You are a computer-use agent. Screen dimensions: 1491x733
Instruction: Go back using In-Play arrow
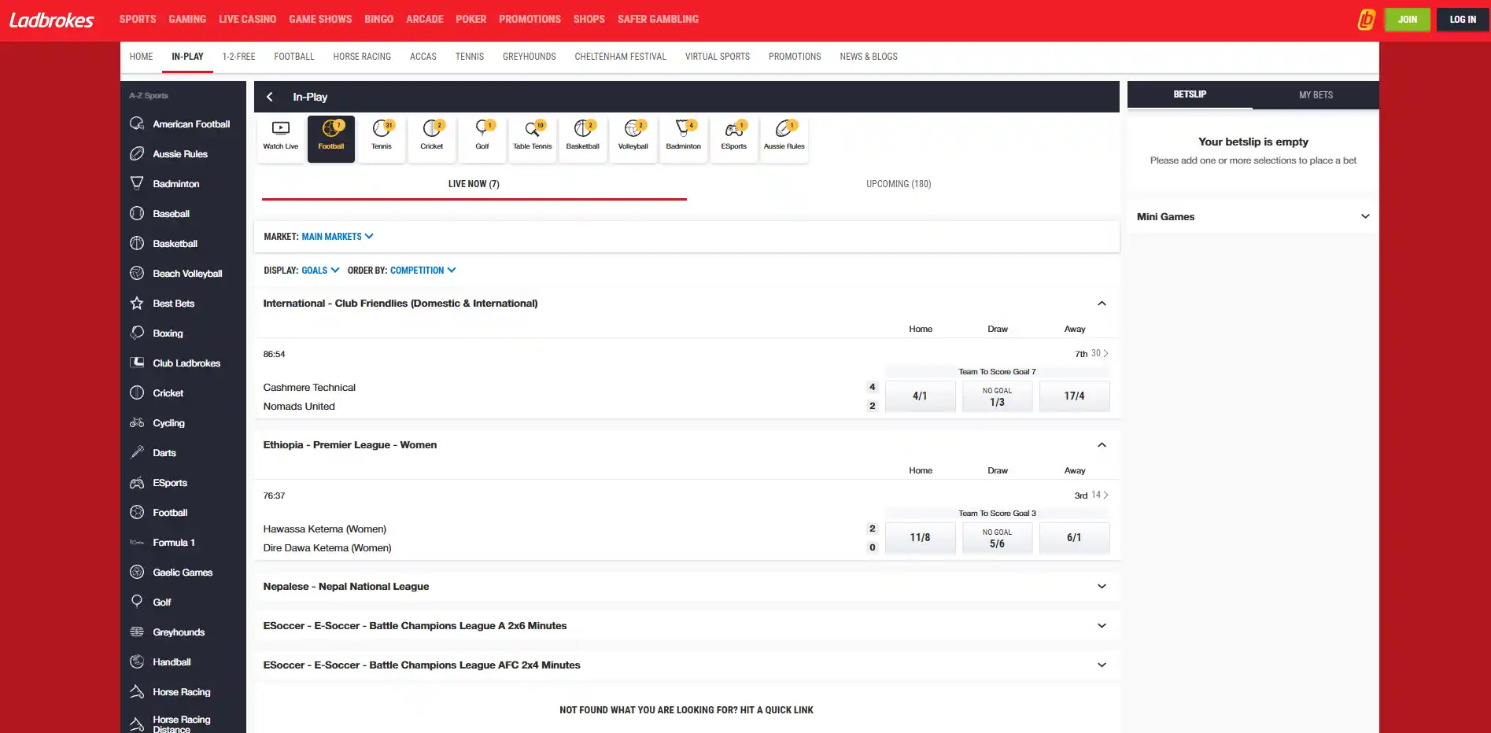(270, 97)
